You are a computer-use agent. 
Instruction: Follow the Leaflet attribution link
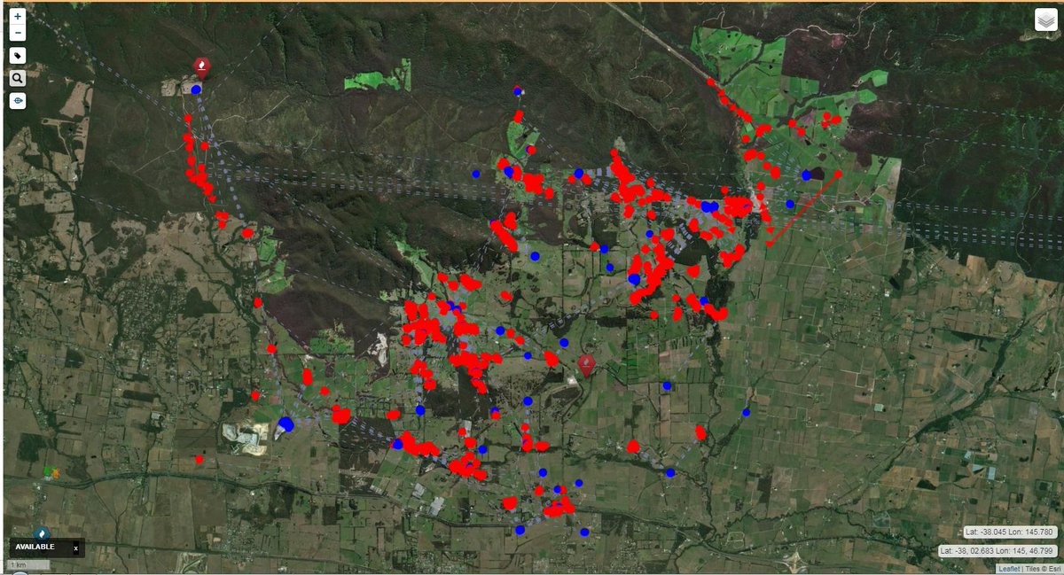pos(1010,568)
